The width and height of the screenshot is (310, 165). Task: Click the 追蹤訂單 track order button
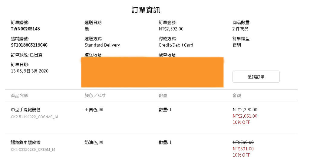tap(256, 77)
